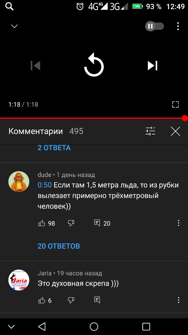Open replies icon on dude's comment
Image resolution: width=188 pixels, height=335 pixels.
click(x=97, y=223)
